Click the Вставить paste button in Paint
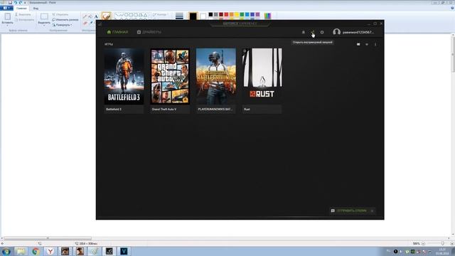This screenshot has height=256, width=455. (8, 18)
